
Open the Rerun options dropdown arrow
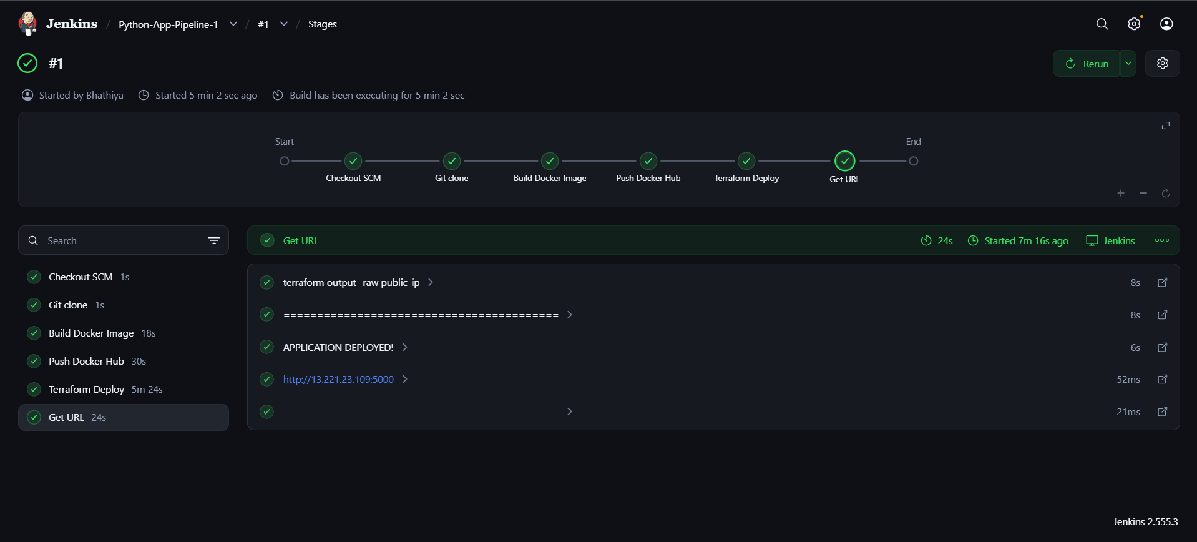coord(1128,63)
